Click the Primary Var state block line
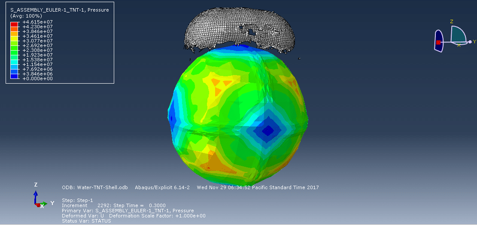 point(128,211)
